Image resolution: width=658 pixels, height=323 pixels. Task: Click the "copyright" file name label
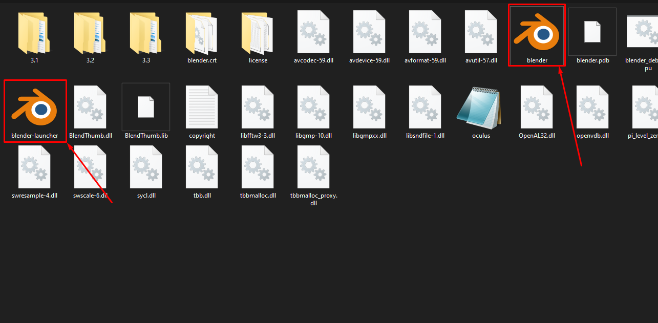(x=202, y=136)
